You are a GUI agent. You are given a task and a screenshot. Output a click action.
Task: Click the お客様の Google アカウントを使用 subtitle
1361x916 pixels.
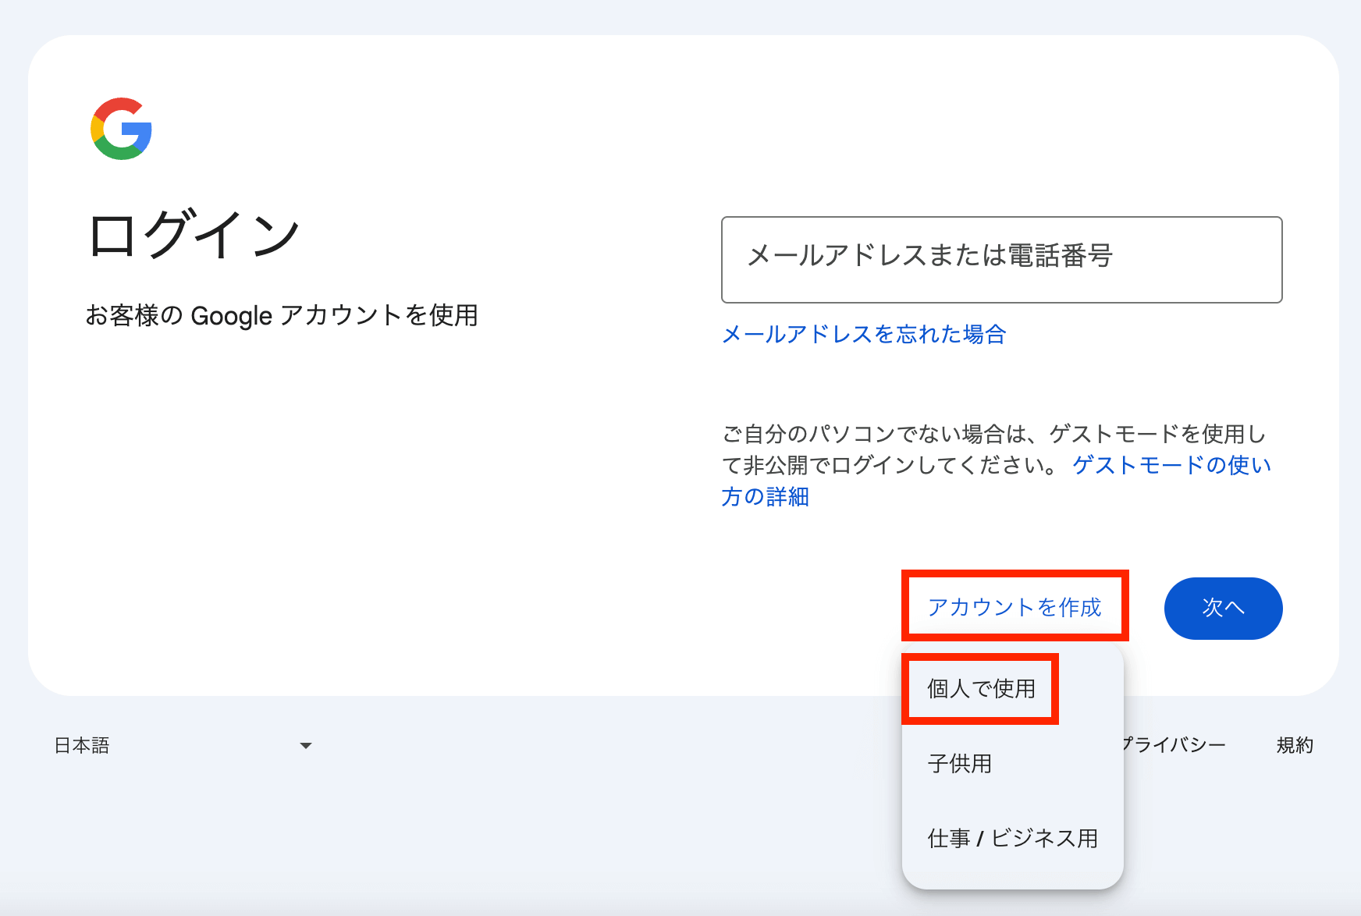click(281, 315)
